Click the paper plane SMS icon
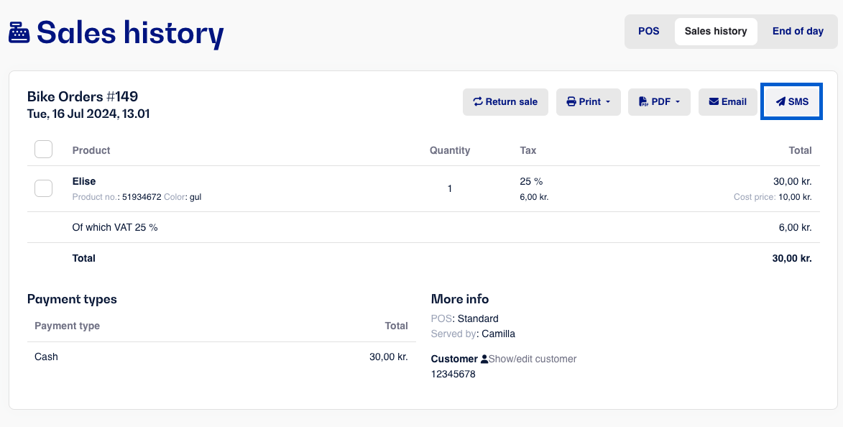Screen dimensions: 843x427 [x=780, y=101]
